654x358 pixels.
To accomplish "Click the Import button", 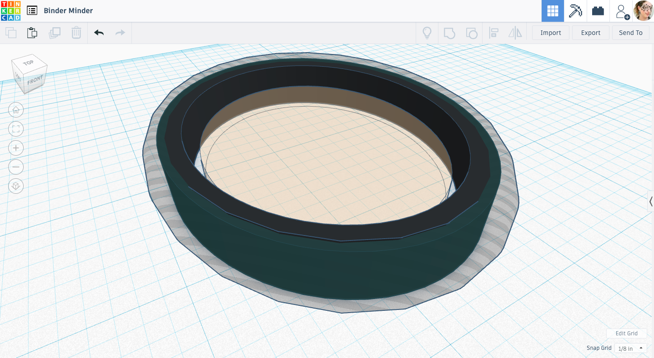I will [x=551, y=33].
